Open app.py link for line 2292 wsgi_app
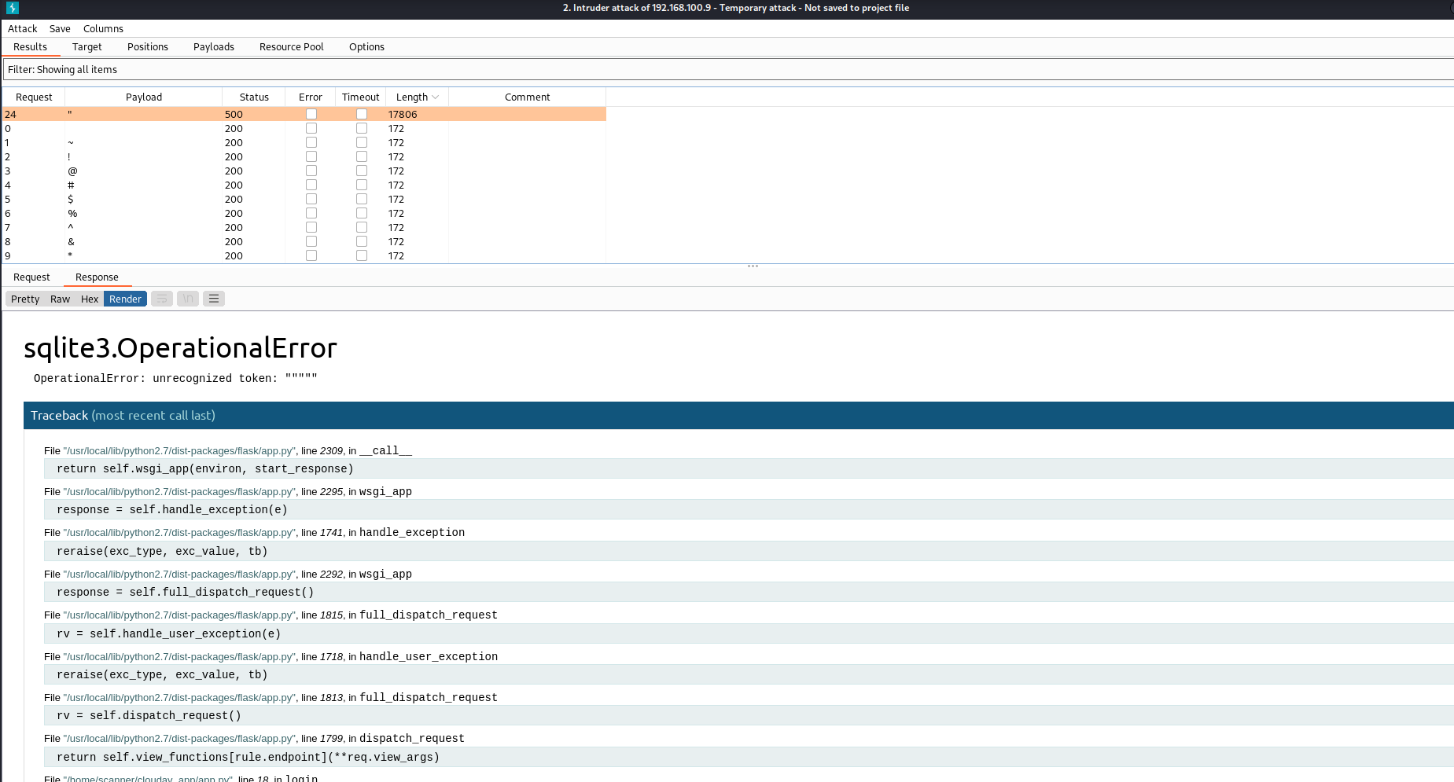The width and height of the screenshot is (1454, 782). click(179, 575)
